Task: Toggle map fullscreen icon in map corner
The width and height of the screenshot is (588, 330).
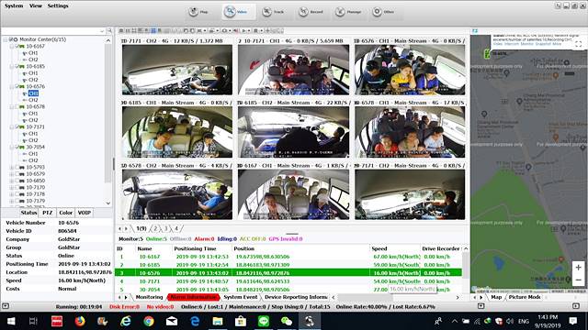Action: point(578,44)
